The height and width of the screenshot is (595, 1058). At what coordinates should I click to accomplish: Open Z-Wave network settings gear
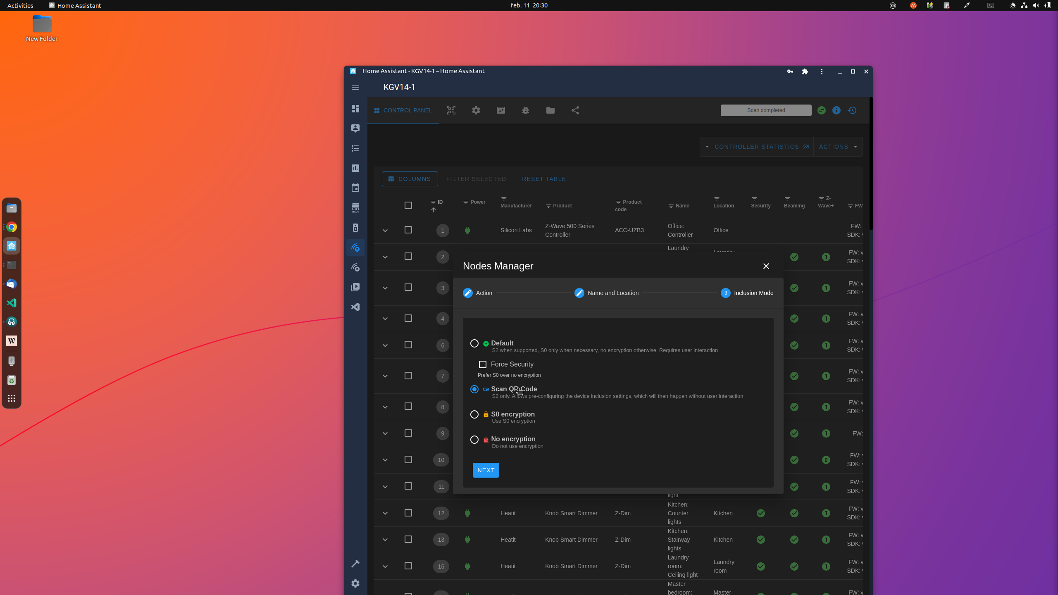tap(476, 110)
